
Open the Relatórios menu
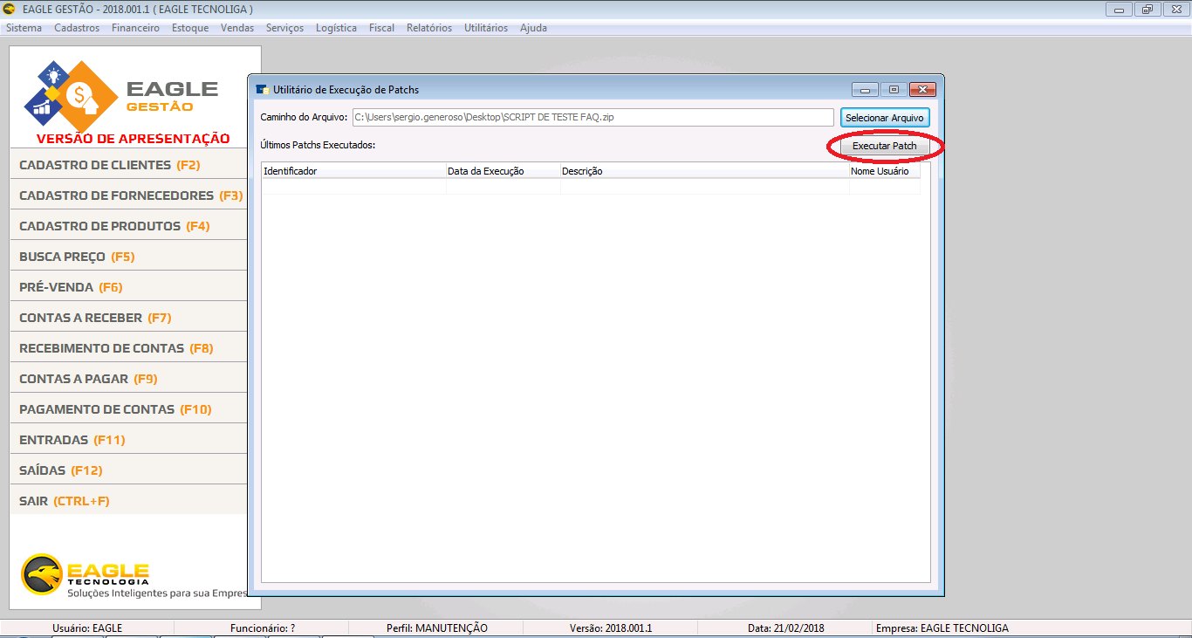click(429, 28)
